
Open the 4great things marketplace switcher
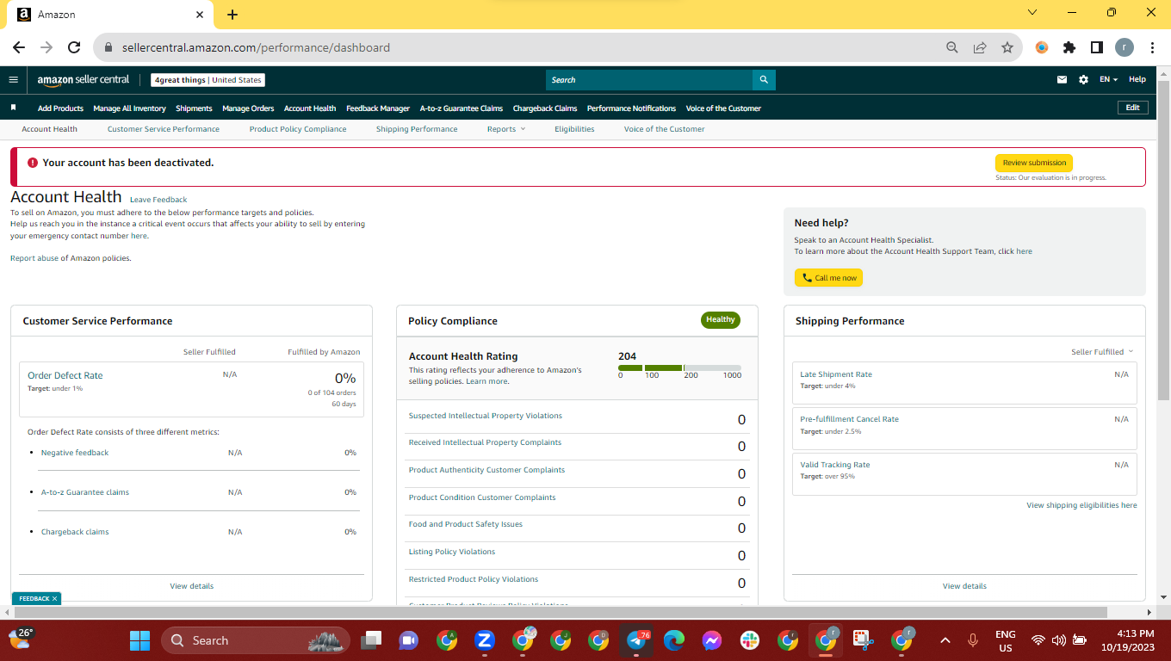(x=208, y=80)
